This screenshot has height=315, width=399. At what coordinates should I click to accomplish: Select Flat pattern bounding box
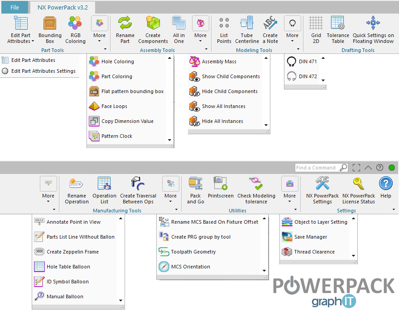127,91
